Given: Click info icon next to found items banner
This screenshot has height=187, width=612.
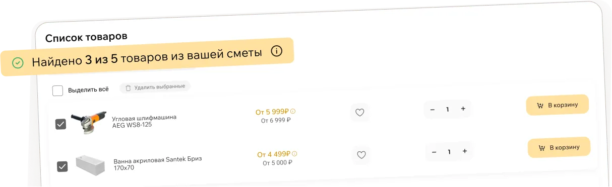Looking at the screenshot, I should coord(276,51).
